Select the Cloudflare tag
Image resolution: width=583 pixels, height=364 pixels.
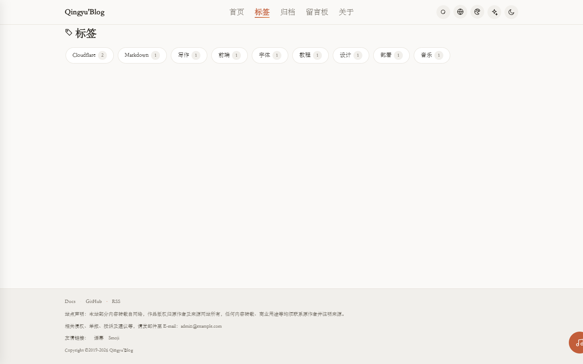point(89,55)
